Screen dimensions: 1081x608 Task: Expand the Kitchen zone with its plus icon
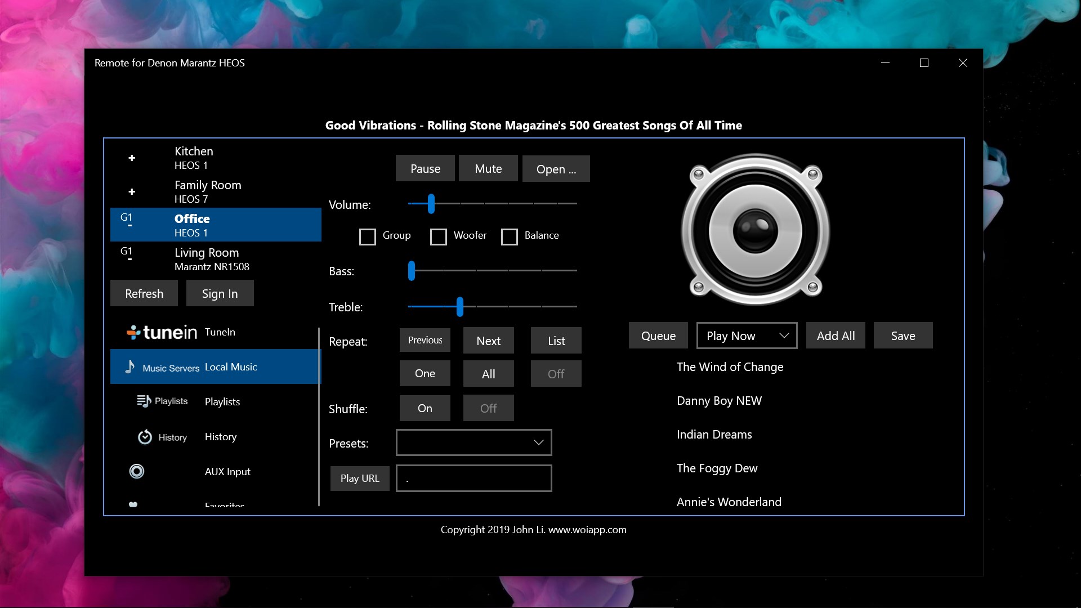(x=132, y=158)
